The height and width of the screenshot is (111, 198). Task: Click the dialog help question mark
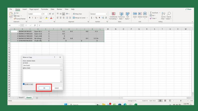pyautogui.click(x=55, y=57)
